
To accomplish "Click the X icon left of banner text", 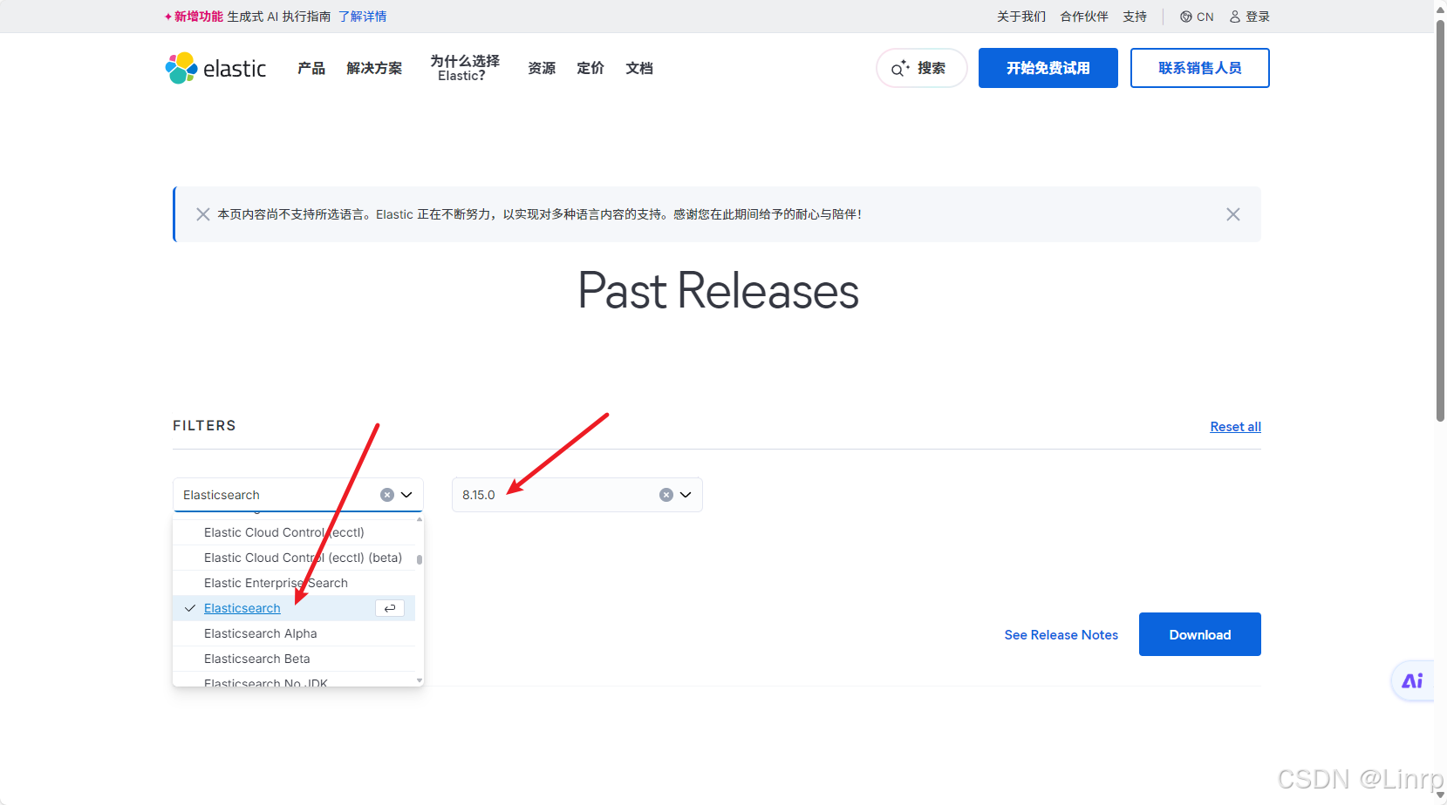I will pyautogui.click(x=202, y=214).
